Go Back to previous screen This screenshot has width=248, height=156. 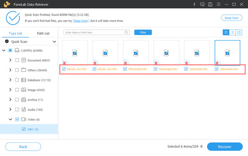(23, 147)
